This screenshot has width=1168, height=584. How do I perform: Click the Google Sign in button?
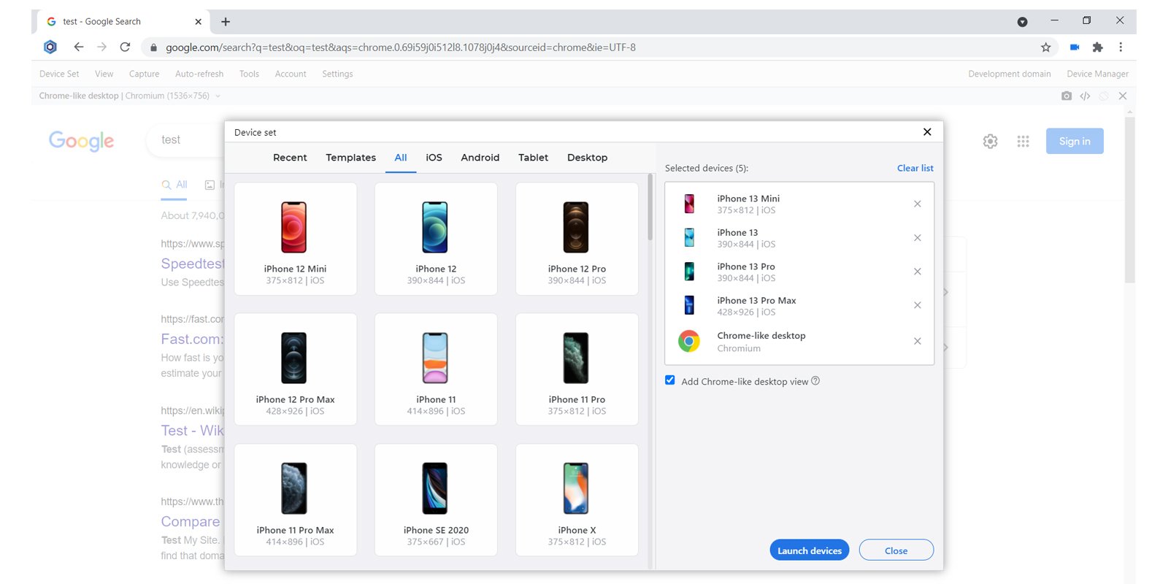pyautogui.click(x=1075, y=141)
